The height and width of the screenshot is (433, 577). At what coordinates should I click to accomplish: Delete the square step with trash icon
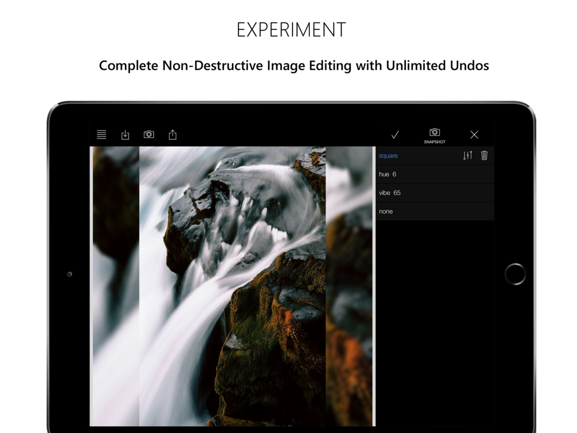click(485, 155)
